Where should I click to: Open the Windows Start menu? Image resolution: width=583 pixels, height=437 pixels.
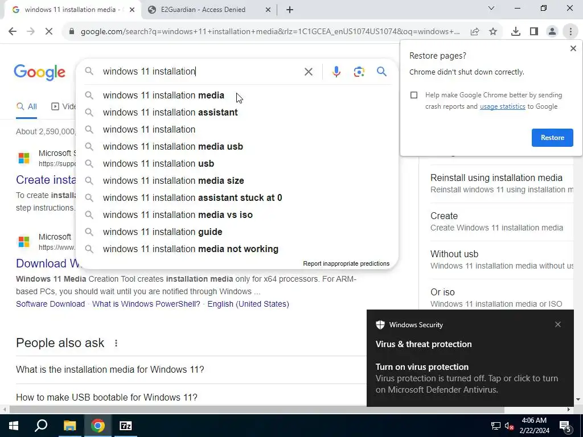[x=14, y=426]
